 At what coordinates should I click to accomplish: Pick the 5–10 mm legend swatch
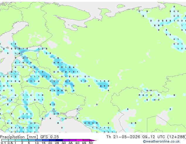pos(32,140)
